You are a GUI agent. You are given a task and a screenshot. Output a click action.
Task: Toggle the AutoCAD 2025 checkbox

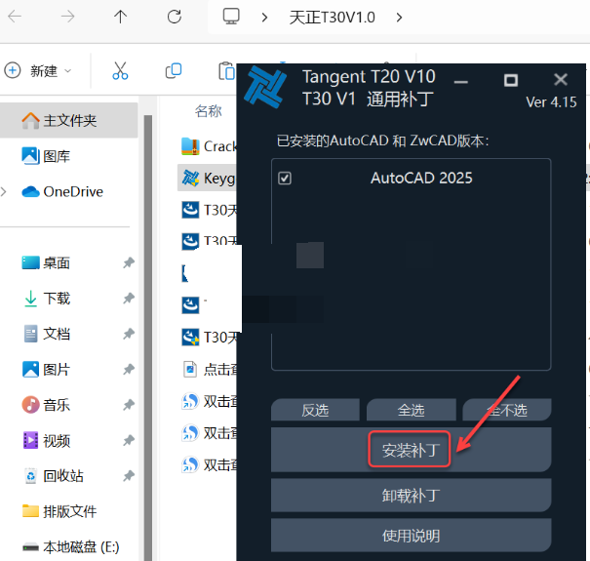285,179
